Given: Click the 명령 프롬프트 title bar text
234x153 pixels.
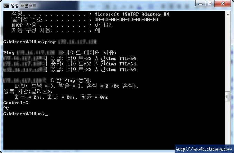Looking at the screenshot, I should click(24, 6).
